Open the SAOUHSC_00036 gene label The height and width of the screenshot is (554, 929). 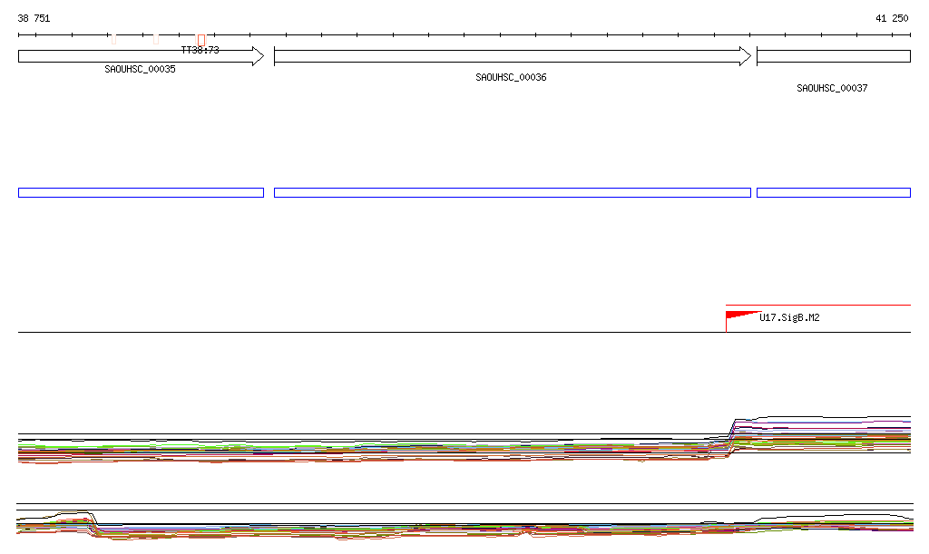511,78
